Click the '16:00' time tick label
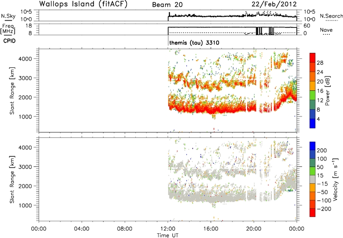Image resolution: width=343 pixels, height=238 pixels. point(211,229)
